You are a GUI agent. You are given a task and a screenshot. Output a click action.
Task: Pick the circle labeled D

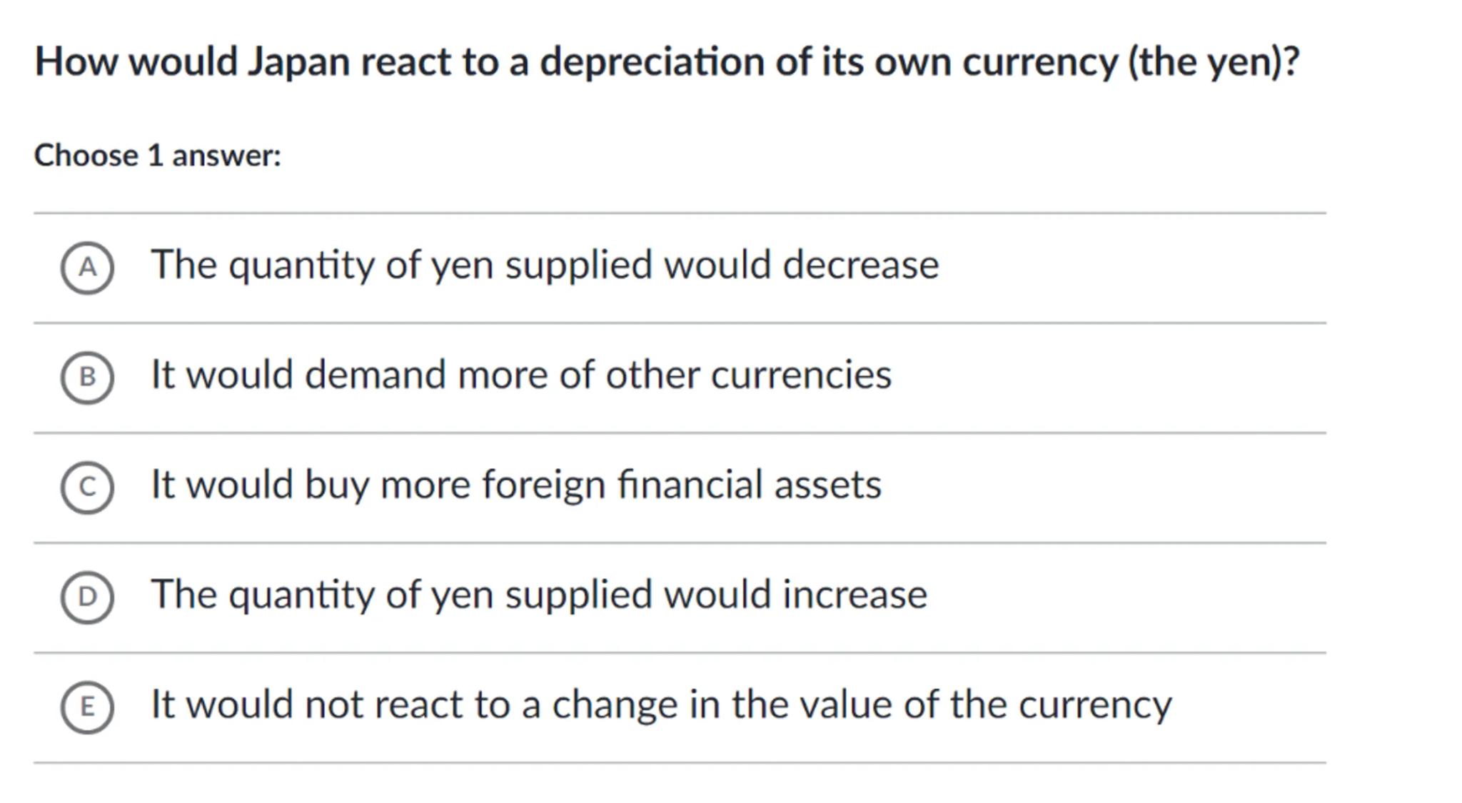pos(87,597)
